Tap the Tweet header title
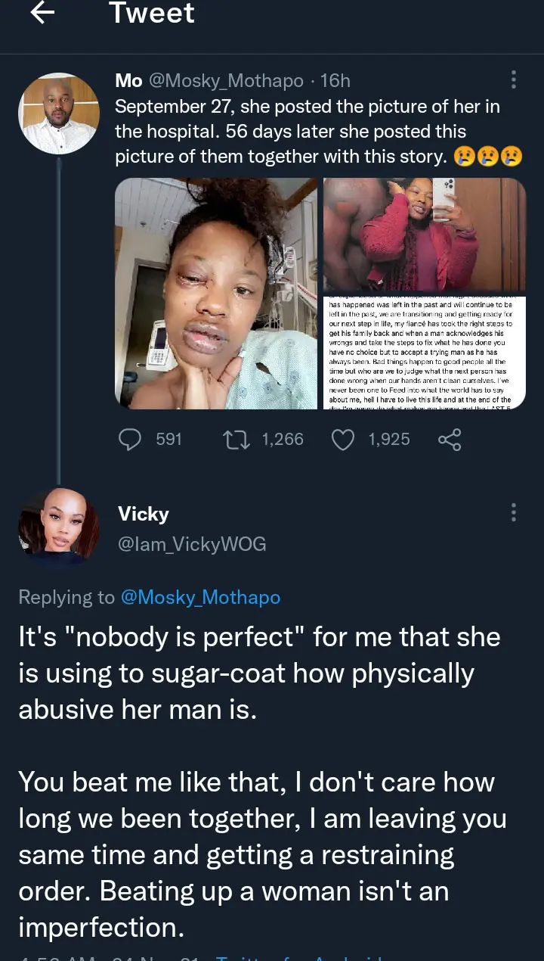 151,14
